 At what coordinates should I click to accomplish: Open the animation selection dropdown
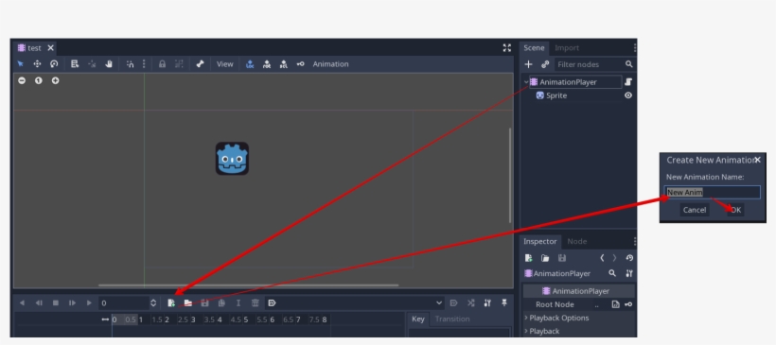coord(355,303)
